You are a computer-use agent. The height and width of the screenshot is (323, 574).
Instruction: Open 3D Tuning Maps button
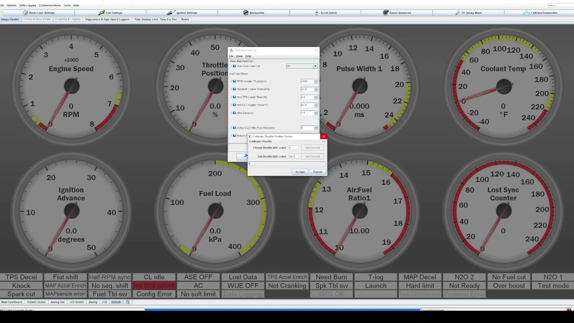click(x=469, y=13)
